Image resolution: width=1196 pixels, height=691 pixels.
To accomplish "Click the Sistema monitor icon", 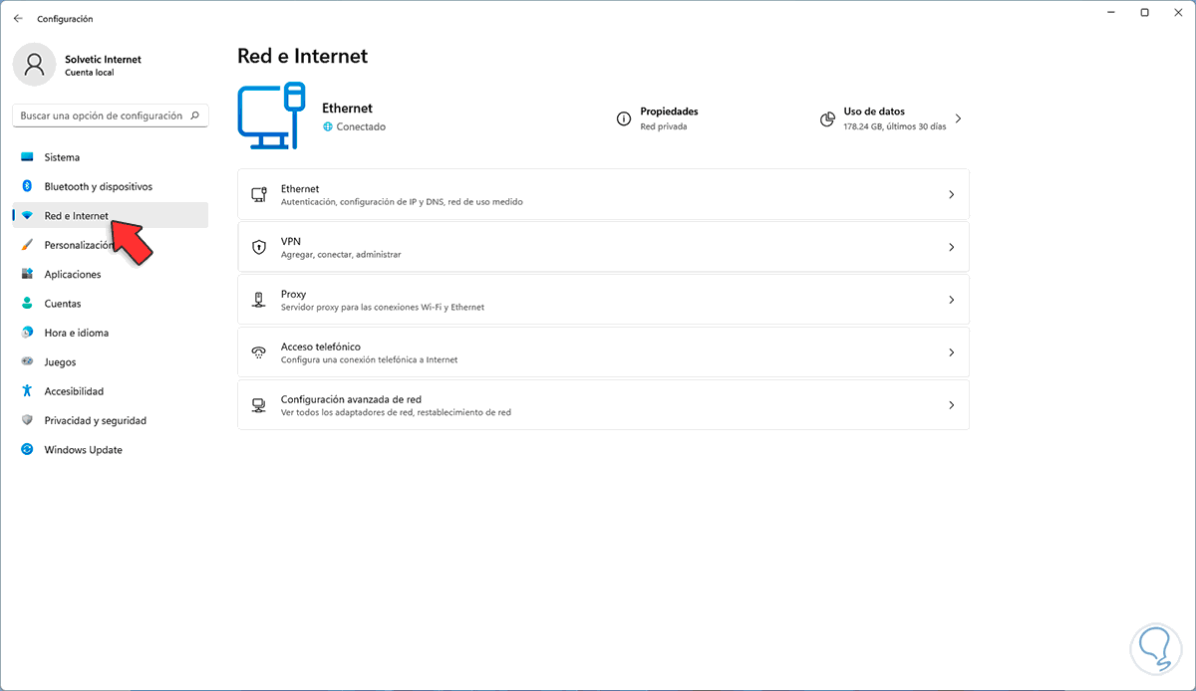I will coord(27,157).
